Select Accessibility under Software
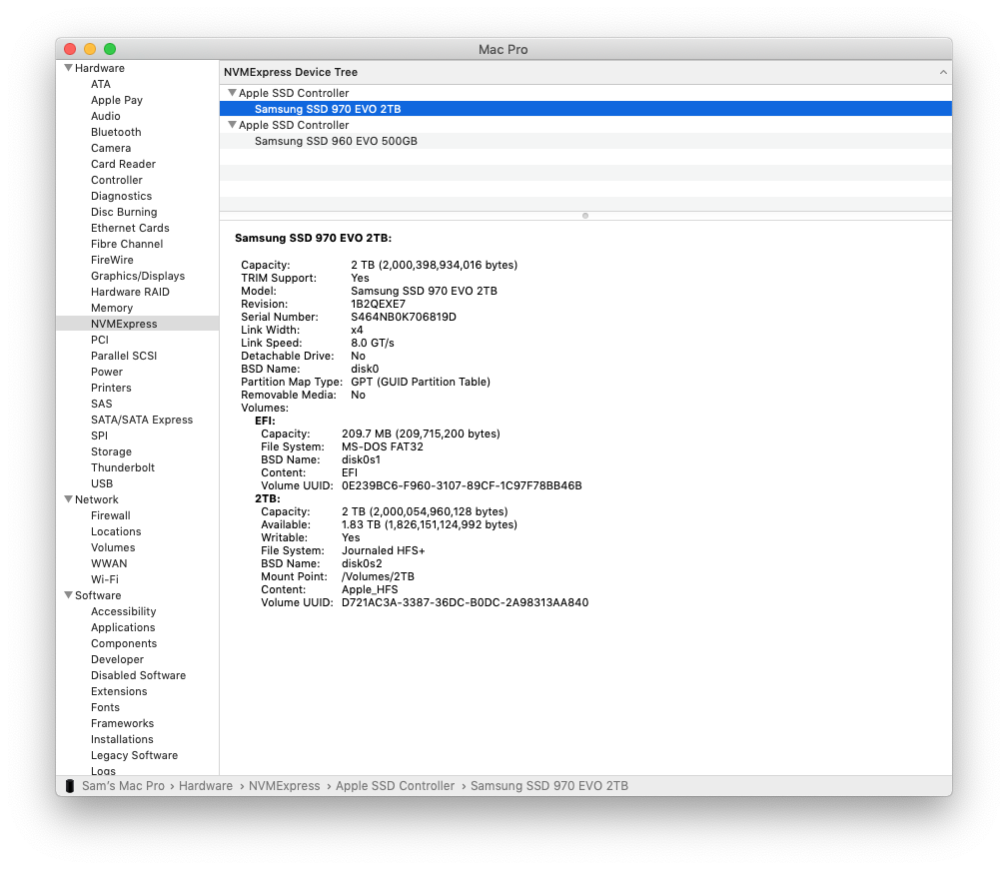The image size is (1008, 870). (x=124, y=611)
